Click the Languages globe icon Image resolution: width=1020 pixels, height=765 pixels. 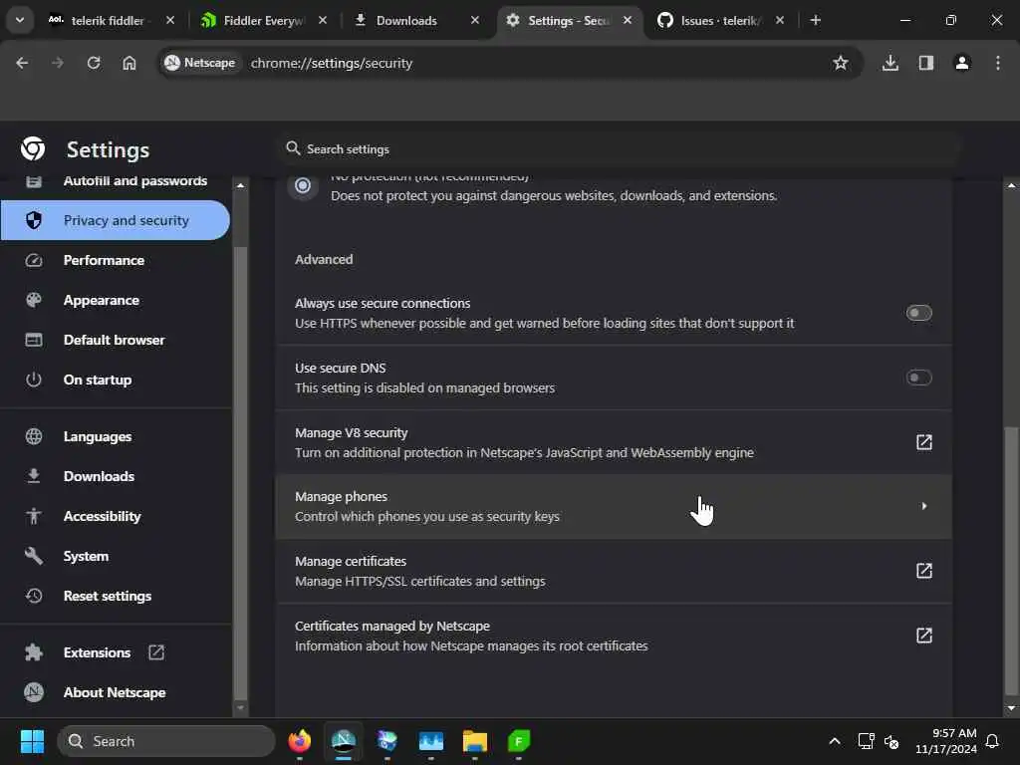click(34, 436)
